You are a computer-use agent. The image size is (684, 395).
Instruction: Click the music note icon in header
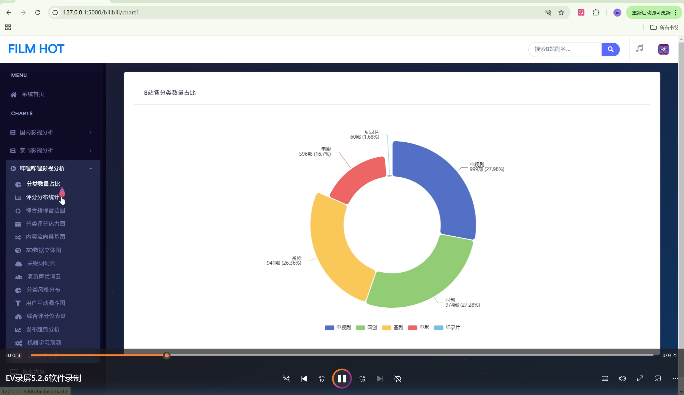coord(639,49)
